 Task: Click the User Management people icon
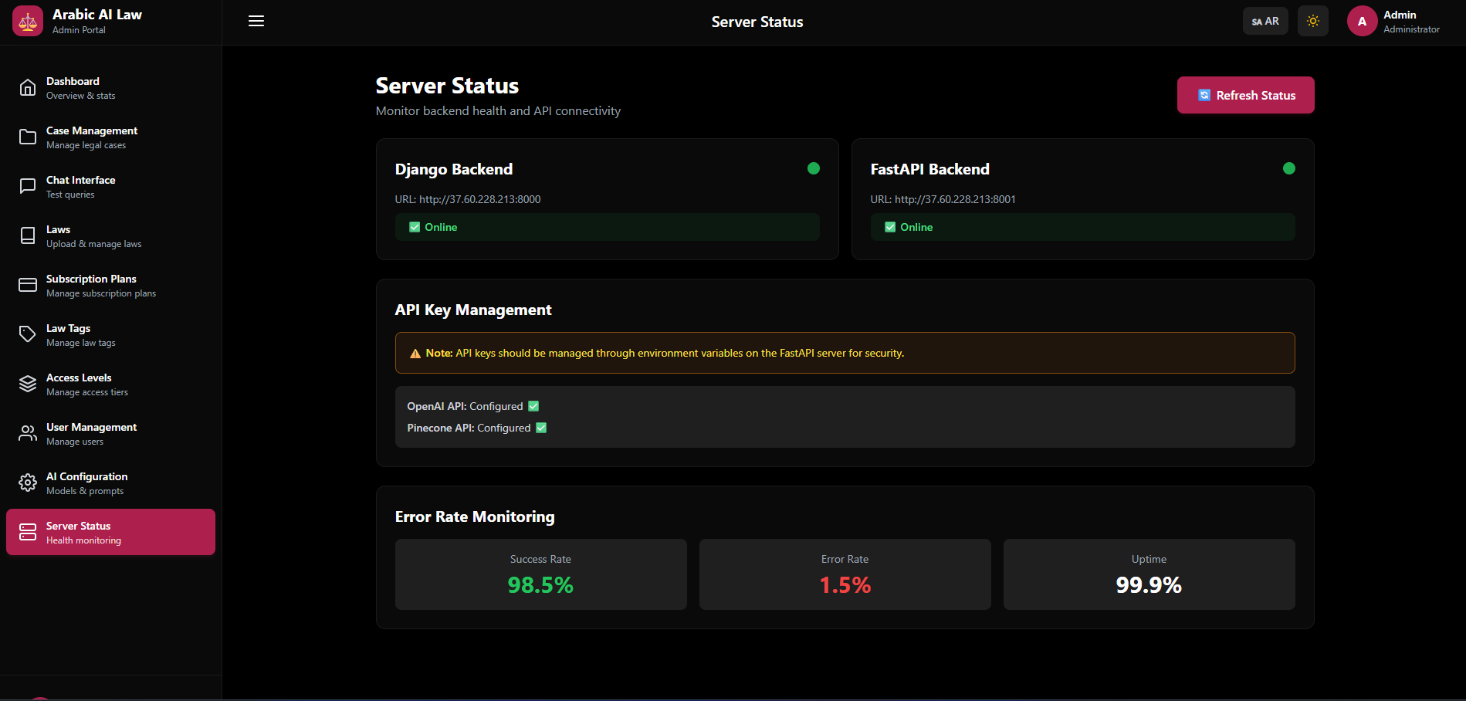pos(28,433)
